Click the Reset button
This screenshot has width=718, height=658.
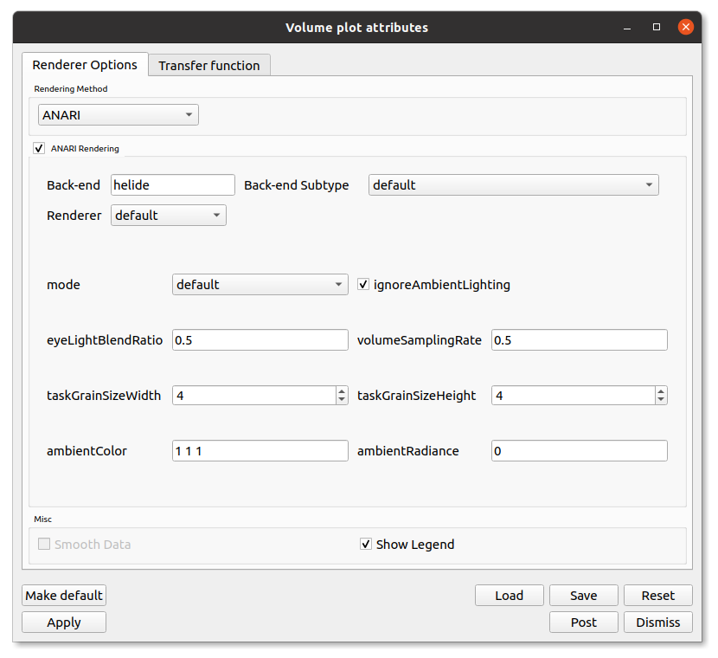[658, 596]
